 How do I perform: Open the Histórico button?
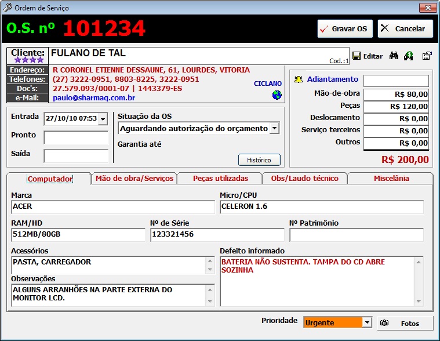tap(259, 159)
